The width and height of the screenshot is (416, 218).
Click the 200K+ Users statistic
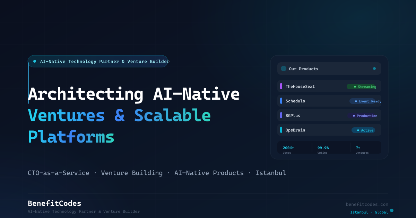pyautogui.click(x=288, y=150)
